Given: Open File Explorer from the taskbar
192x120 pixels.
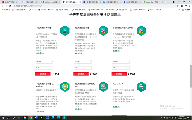Looking at the screenshot, I should pos(25,118).
